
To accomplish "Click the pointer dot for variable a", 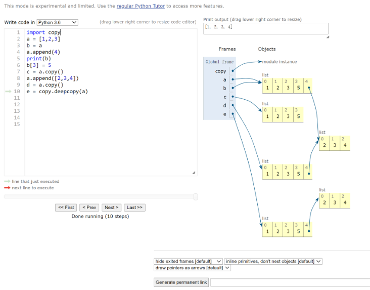I will (233, 79).
